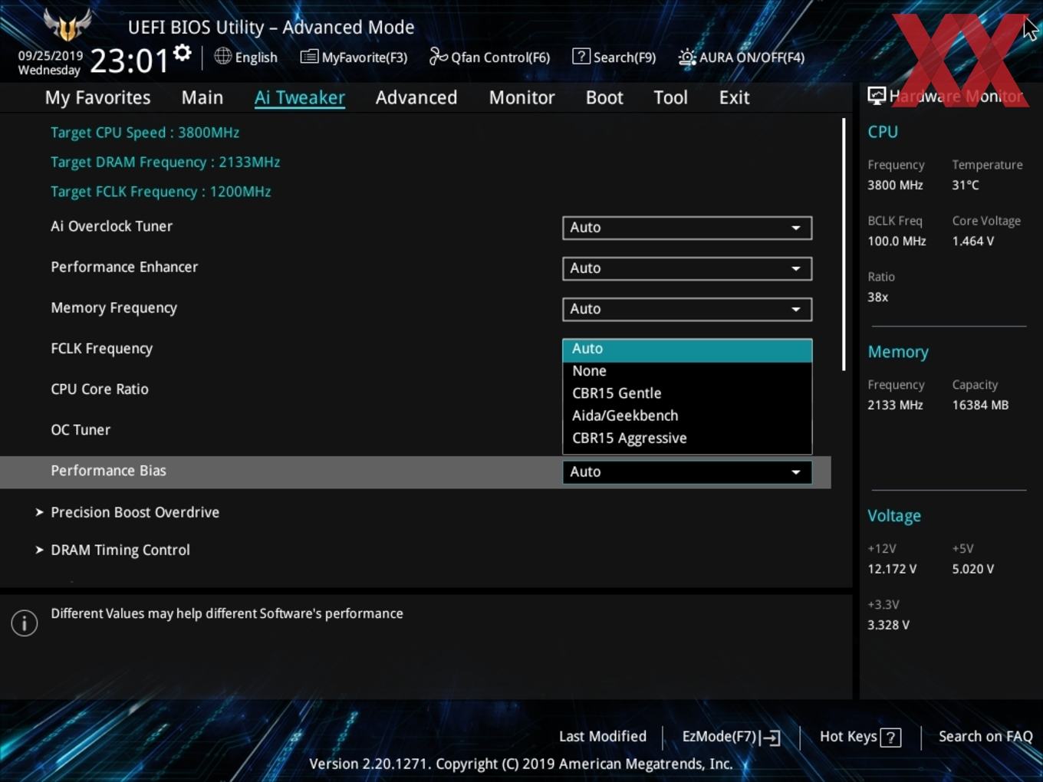Screen dimensions: 1043x782
Task: Click the info icon in help area
Action: pos(25,623)
